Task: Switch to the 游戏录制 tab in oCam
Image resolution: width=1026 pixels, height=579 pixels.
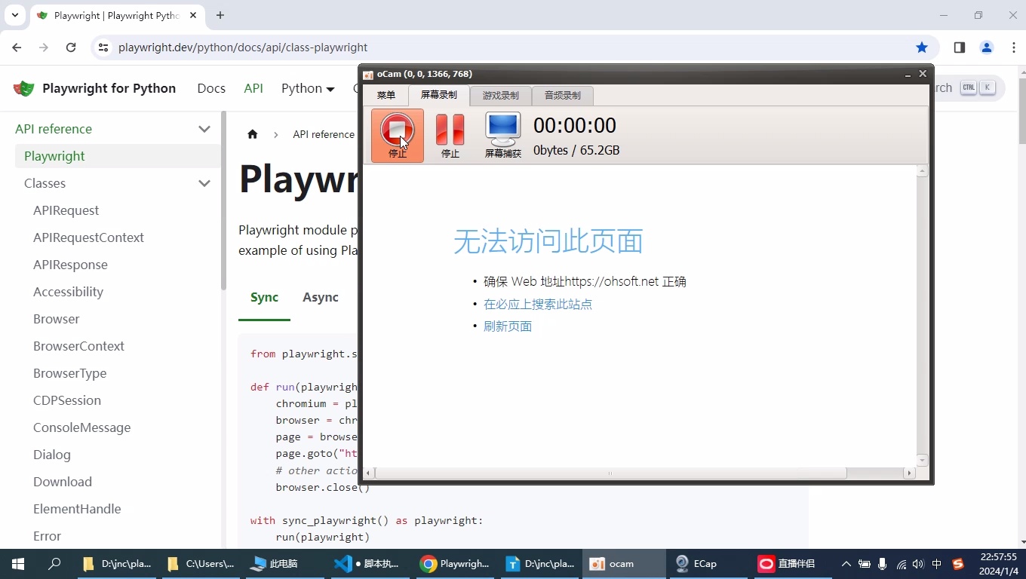Action: (x=500, y=95)
